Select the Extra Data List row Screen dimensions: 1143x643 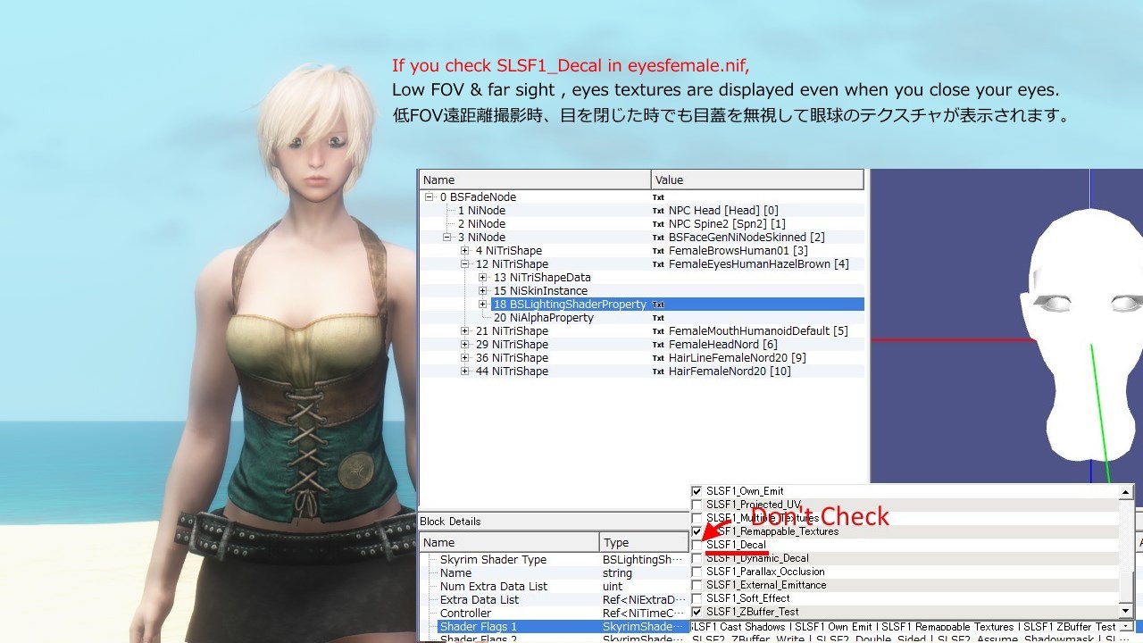[x=554, y=600]
